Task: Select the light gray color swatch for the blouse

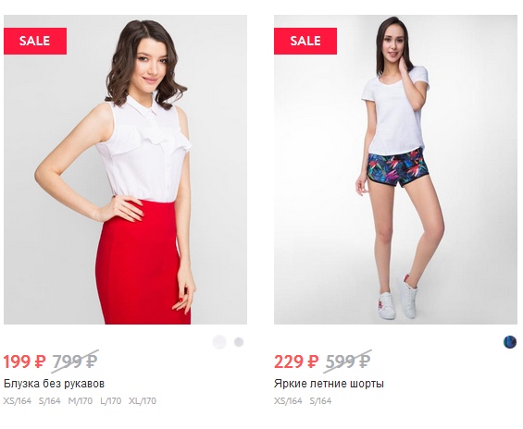Action: pos(239,342)
